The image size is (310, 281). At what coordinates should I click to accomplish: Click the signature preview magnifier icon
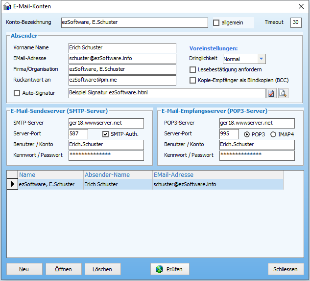pyautogui.click(x=283, y=93)
